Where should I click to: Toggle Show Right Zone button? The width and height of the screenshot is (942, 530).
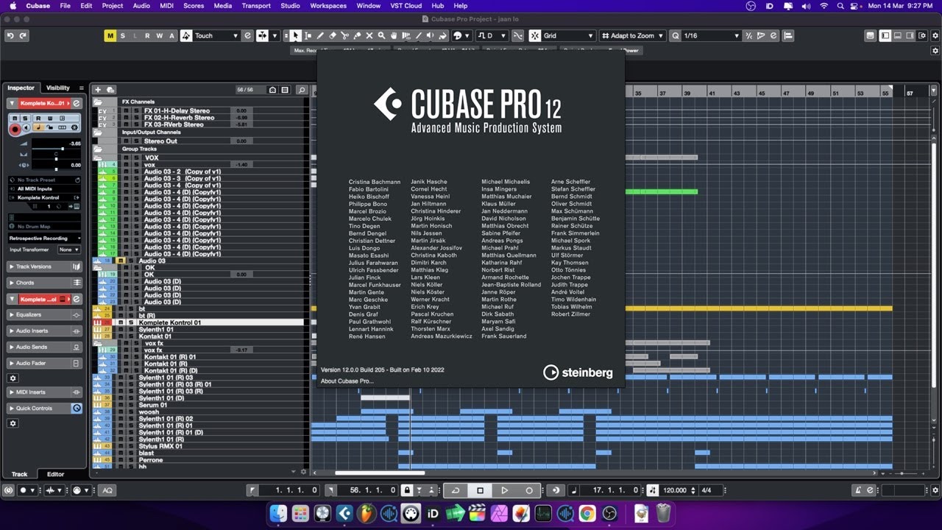(910, 35)
